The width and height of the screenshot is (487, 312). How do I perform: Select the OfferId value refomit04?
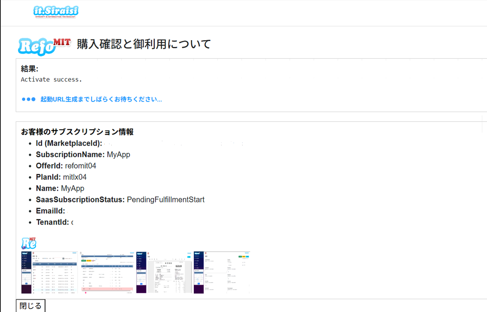click(x=81, y=166)
